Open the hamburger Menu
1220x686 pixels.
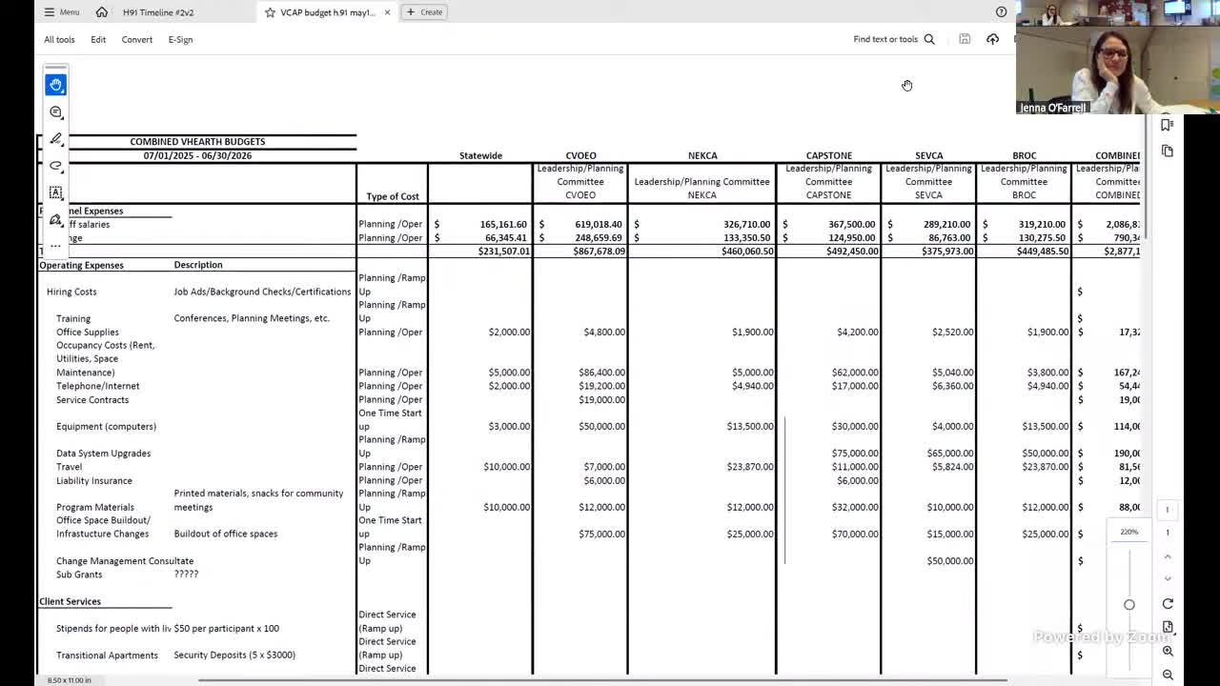(x=62, y=12)
